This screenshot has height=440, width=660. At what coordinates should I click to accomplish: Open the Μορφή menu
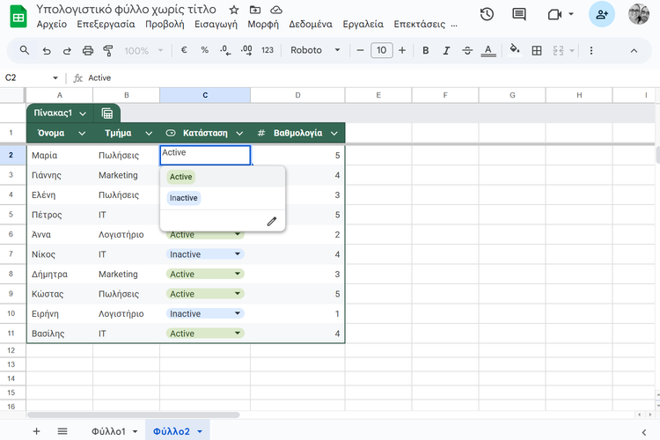[263, 24]
